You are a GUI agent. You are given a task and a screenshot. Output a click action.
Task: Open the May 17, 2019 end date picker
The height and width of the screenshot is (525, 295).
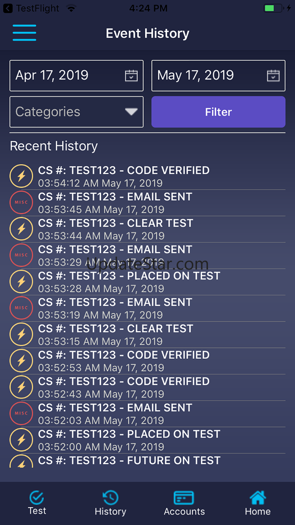[210, 76]
